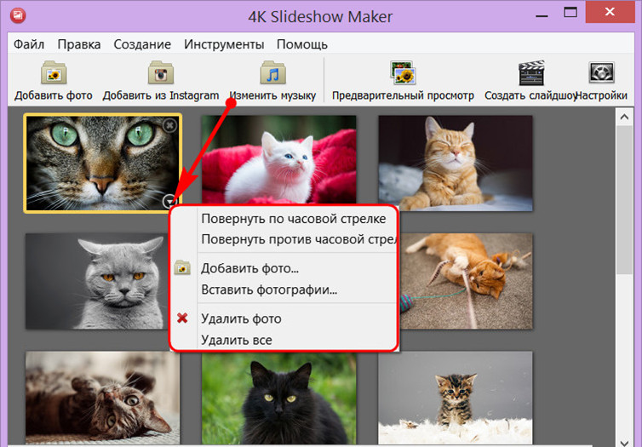642x447 pixels.
Task: Click the Добавить из Instagram label
Action: (161, 95)
